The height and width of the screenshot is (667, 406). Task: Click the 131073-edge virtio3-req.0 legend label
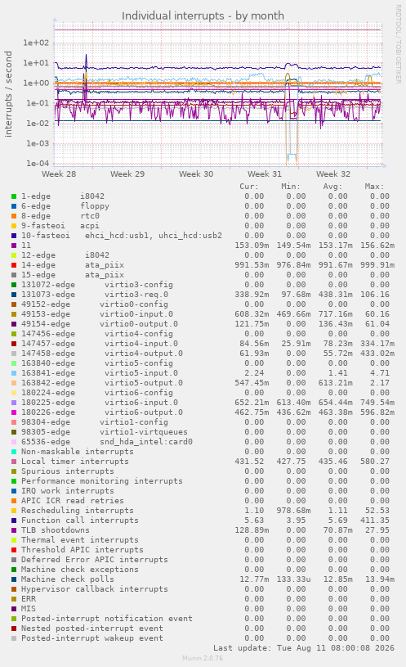click(95, 295)
